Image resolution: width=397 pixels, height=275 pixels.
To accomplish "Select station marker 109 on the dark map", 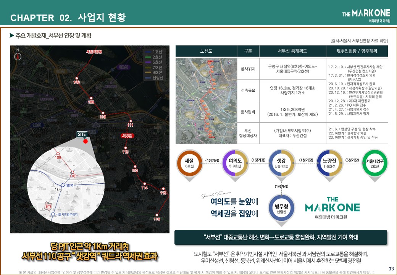I will coord(91,98).
